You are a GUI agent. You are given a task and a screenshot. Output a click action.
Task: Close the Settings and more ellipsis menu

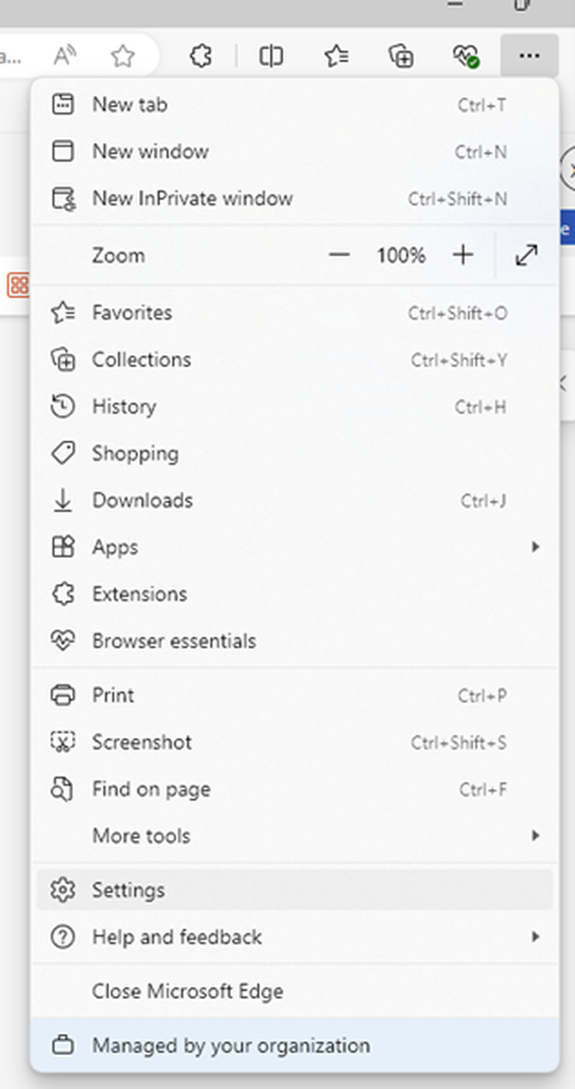(x=529, y=55)
